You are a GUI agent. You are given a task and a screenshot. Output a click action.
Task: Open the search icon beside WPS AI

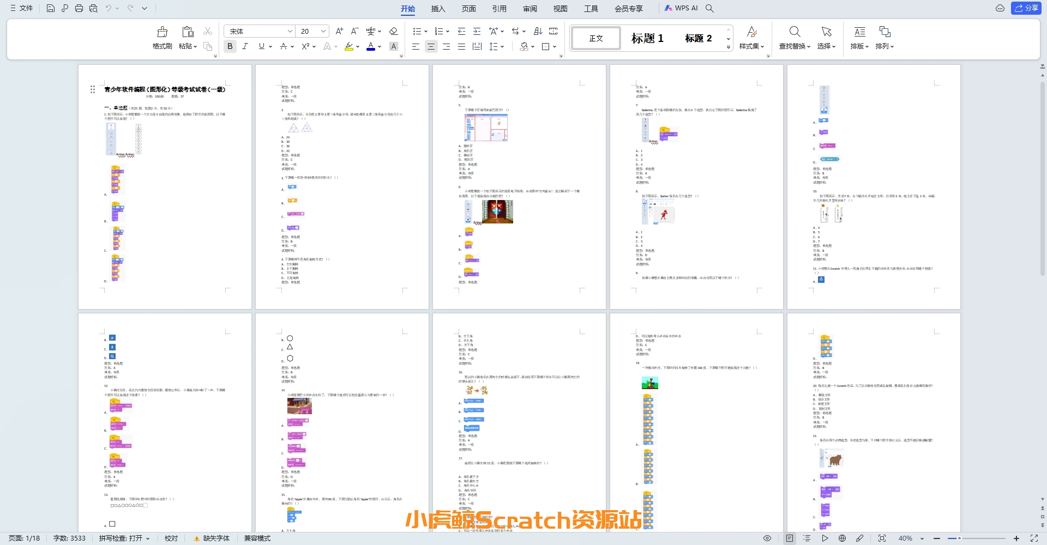point(709,8)
